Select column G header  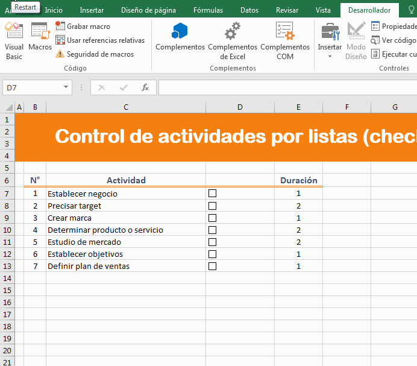click(x=395, y=107)
